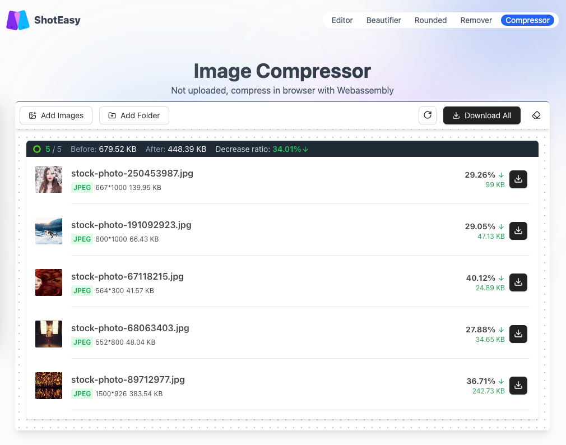The width and height of the screenshot is (566, 445).
Task: Open the Beautifier tool
Action: click(383, 20)
